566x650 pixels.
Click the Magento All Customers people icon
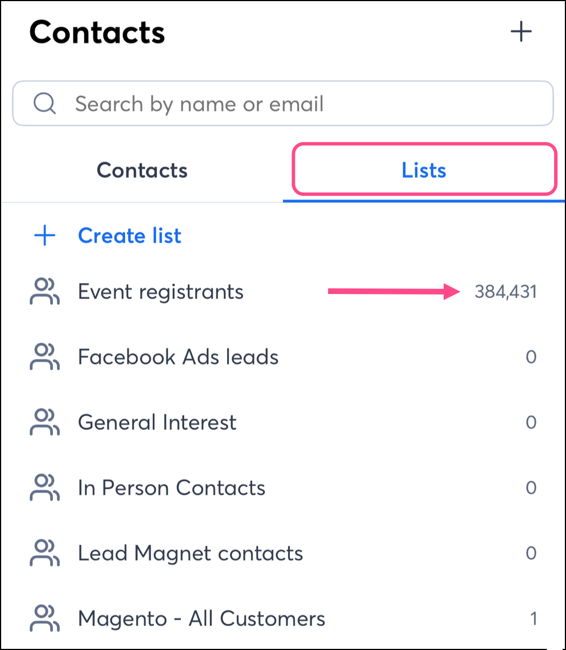point(45,619)
